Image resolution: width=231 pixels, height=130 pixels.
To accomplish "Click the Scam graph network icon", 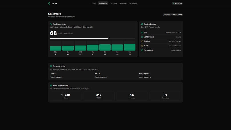I will pyautogui.click(x=51, y=86).
